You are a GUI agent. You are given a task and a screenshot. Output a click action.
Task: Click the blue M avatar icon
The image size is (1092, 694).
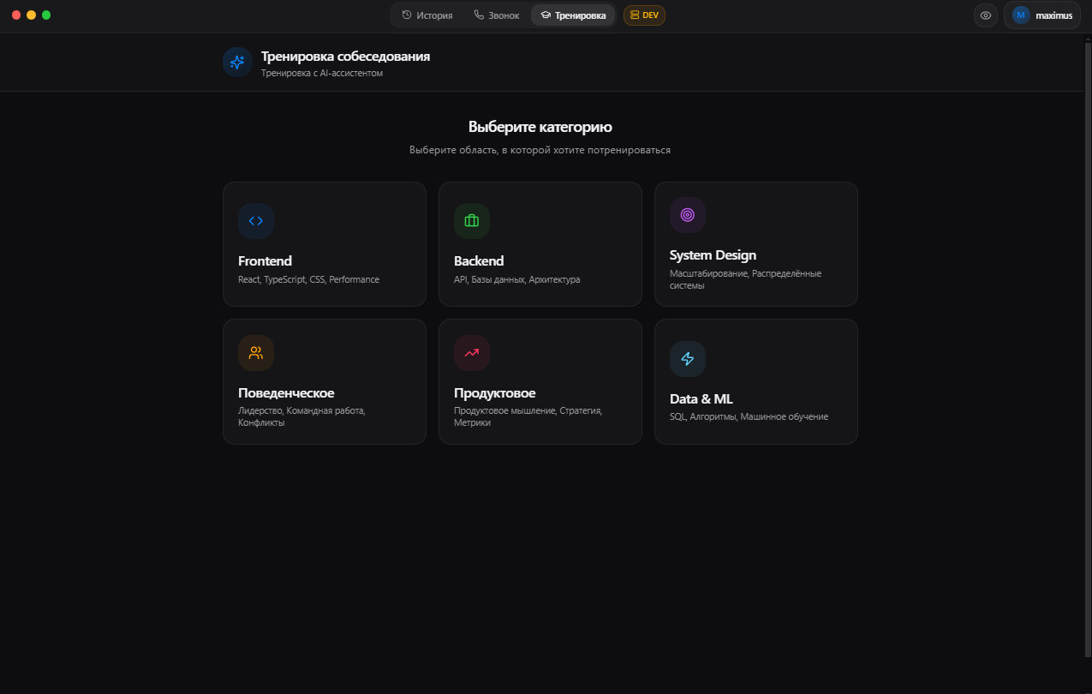(x=1020, y=15)
